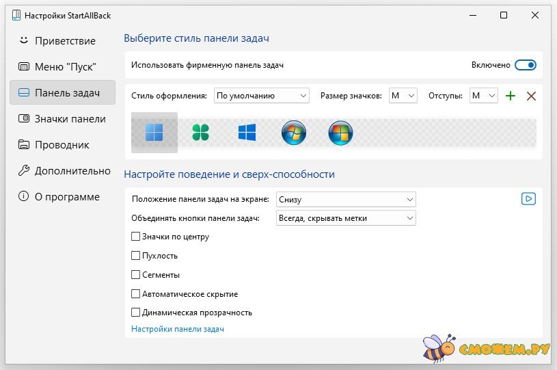Check the "Сегменты" option
Image resolution: width=557 pixels, height=370 pixels.
coord(135,275)
